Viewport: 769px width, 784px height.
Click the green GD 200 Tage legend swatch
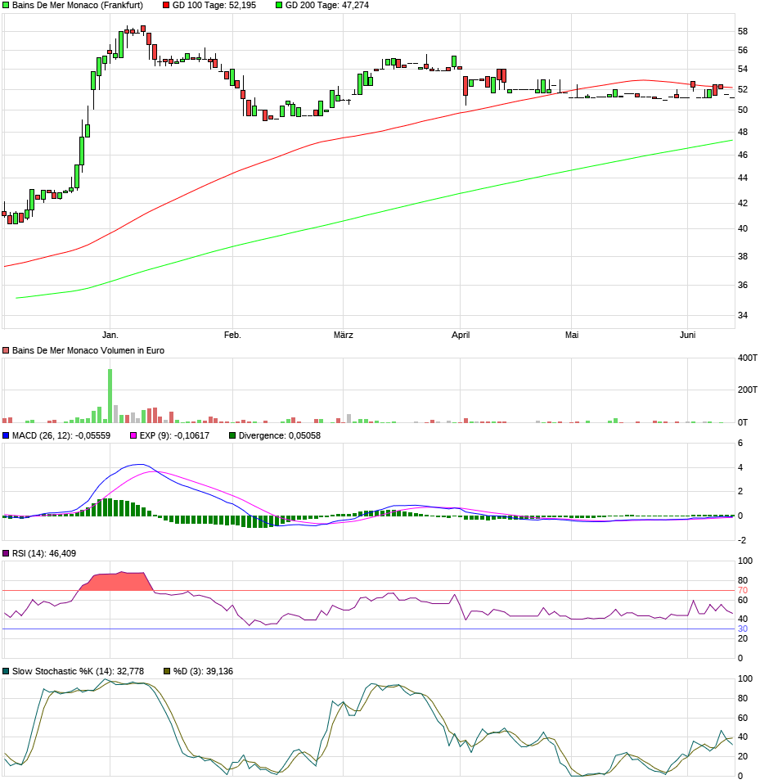tap(279, 5)
